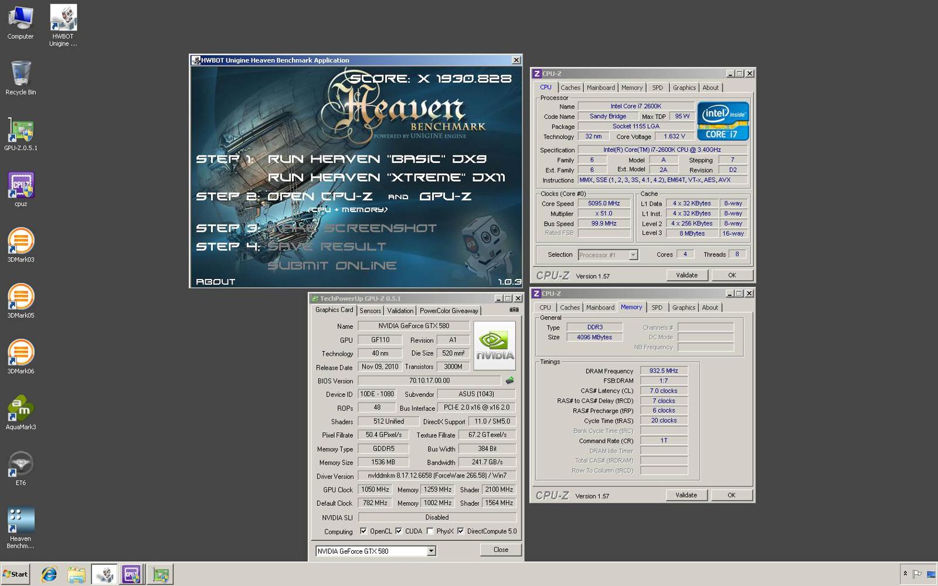The width and height of the screenshot is (938, 586).
Task: Click GPU-Z link in Heaven app
Action: (446, 196)
